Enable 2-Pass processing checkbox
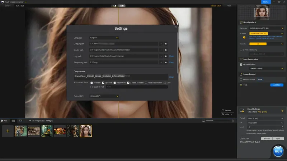The height and width of the screenshot is (161, 287). point(241,50)
